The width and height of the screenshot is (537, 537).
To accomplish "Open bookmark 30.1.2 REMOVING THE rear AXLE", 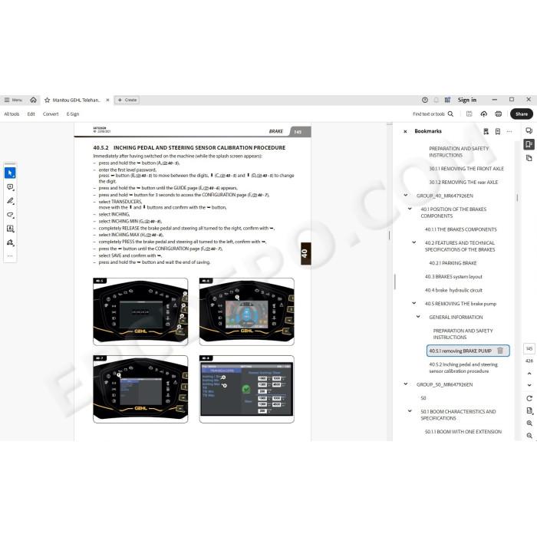I will point(463,183).
